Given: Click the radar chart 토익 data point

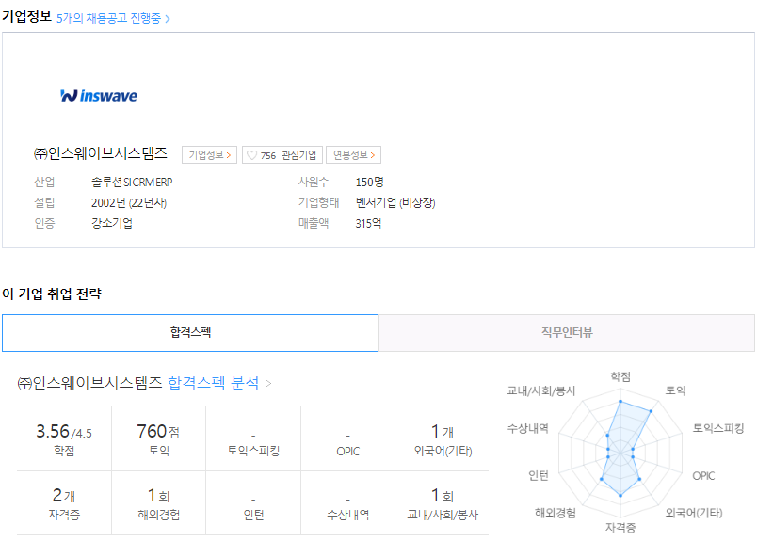Looking at the screenshot, I should [x=651, y=411].
